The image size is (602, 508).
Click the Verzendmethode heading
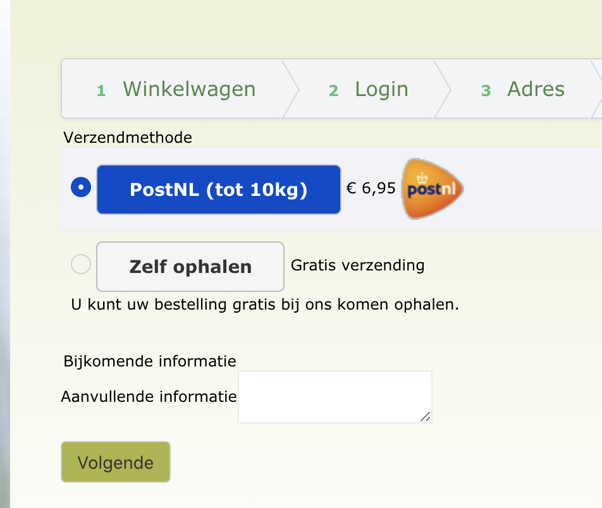click(128, 137)
